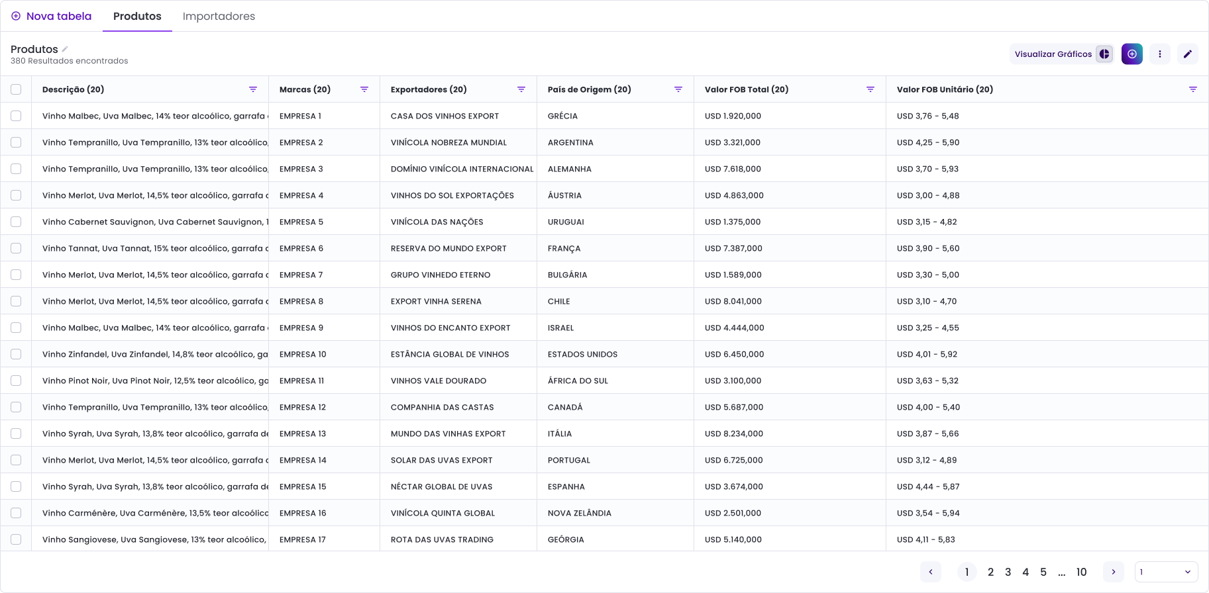Click the purple add circle button
The width and height of the screenshot is (1209, 593).
point(1132,54)
